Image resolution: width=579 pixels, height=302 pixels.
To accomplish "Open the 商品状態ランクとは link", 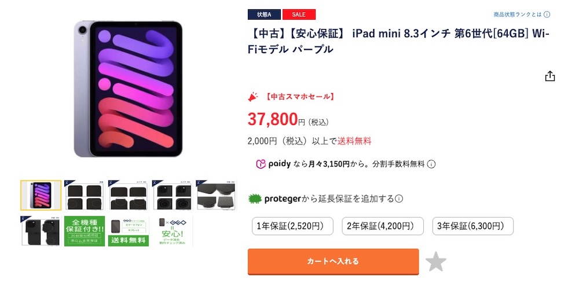I will [x=517, y=14].
